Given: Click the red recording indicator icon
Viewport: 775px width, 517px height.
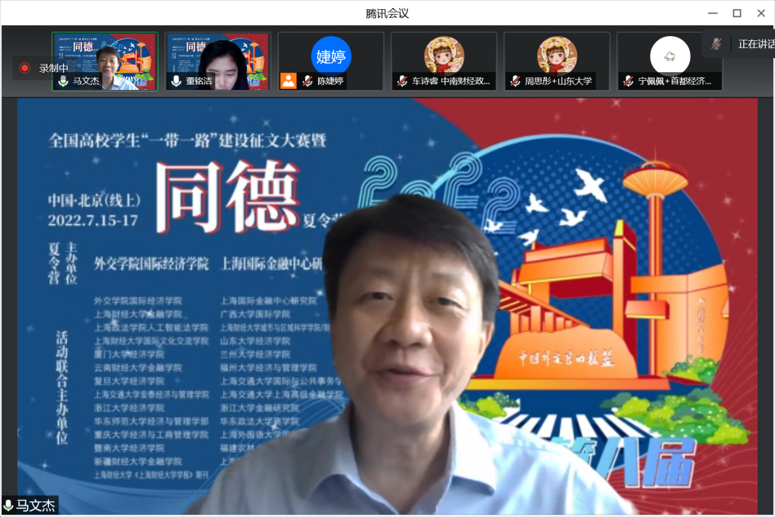Looking at the screenshot, I should click(x=24, y=68).
